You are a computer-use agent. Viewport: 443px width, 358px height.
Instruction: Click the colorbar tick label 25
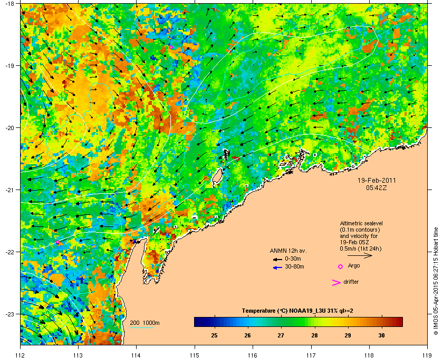click(x=215, y=335)
